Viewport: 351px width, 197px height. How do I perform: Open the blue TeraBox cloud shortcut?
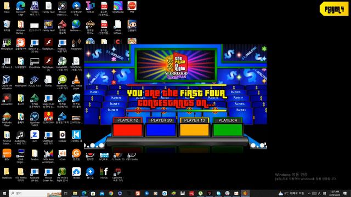[76, 173]
